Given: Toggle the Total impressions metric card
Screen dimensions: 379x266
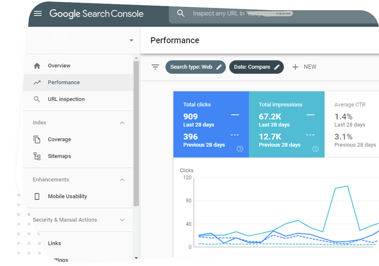Looking at the screenshot, I should [287, 124].
